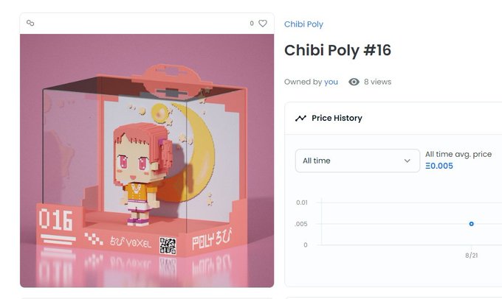Click the QR code on the artwork

(168, 246)
